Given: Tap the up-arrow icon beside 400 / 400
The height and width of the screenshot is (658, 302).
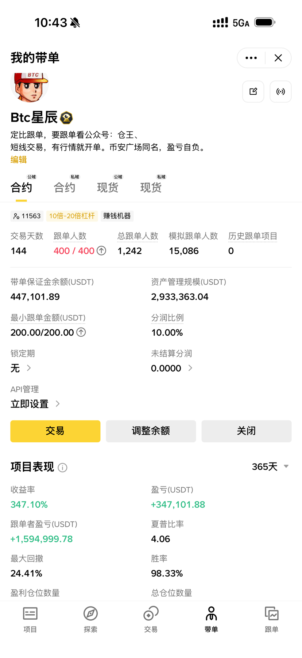Looking at the screenshot, I should 101,251.
